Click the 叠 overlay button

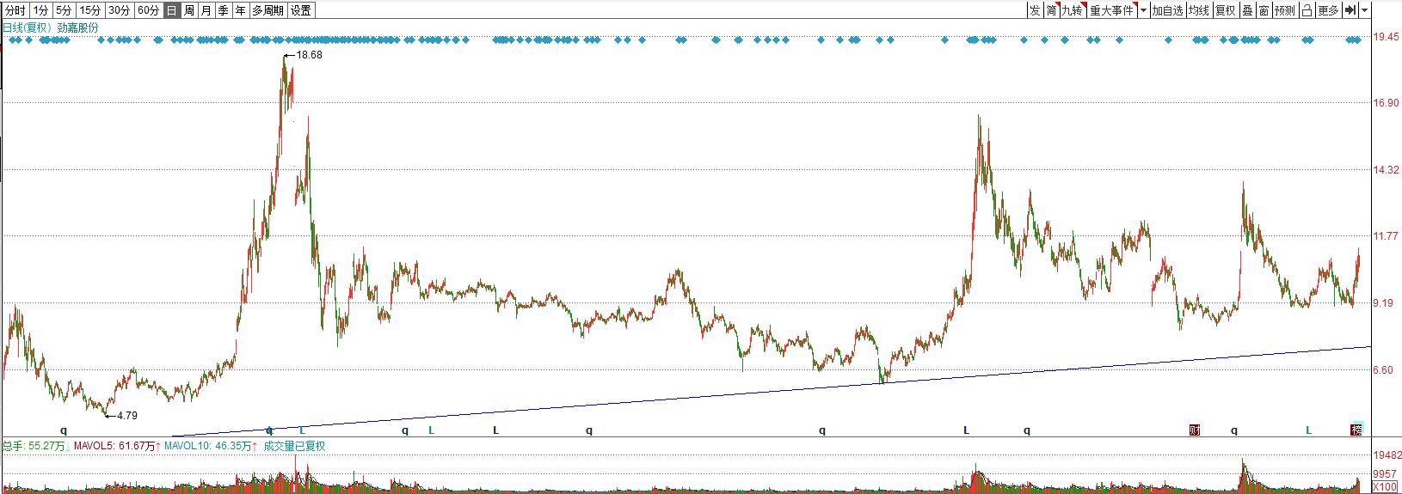1247,10
